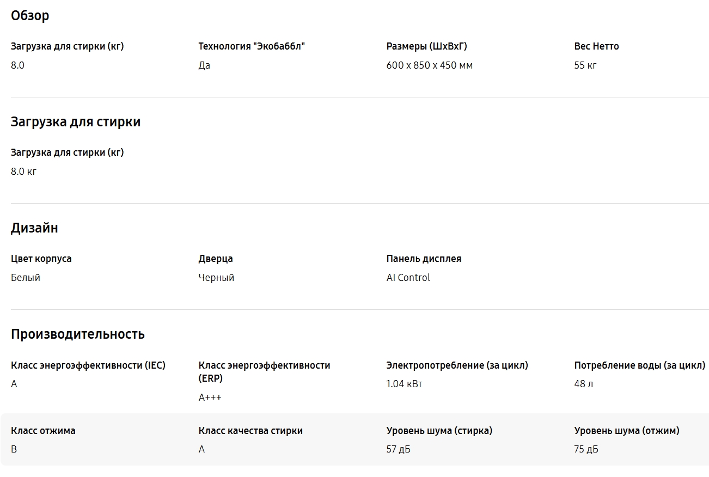
Task: Click the "8.0 кг" wash load value
Action: click(x=23, y=172)
